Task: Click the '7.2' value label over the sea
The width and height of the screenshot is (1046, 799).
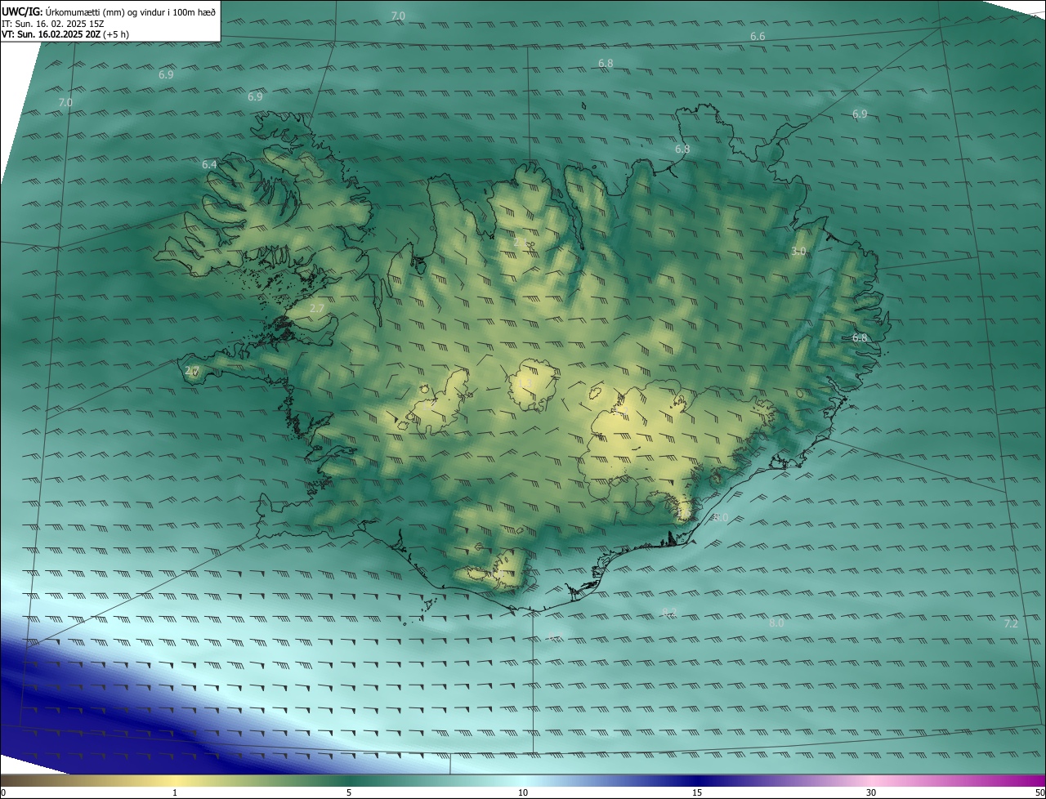Action: coord(1011,623)
